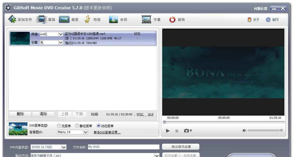Click file name 盗马记国语中字1280高清.mp4

click(x=85, y=34)
